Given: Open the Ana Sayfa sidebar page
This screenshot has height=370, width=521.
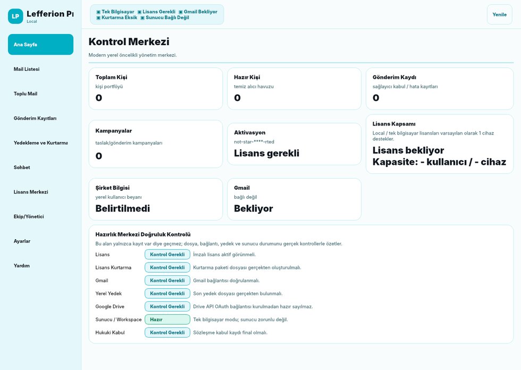Looking at the screenshot, I should [40, 44].
